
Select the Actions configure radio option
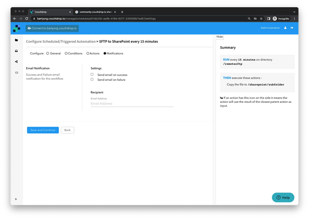point(87,53)
